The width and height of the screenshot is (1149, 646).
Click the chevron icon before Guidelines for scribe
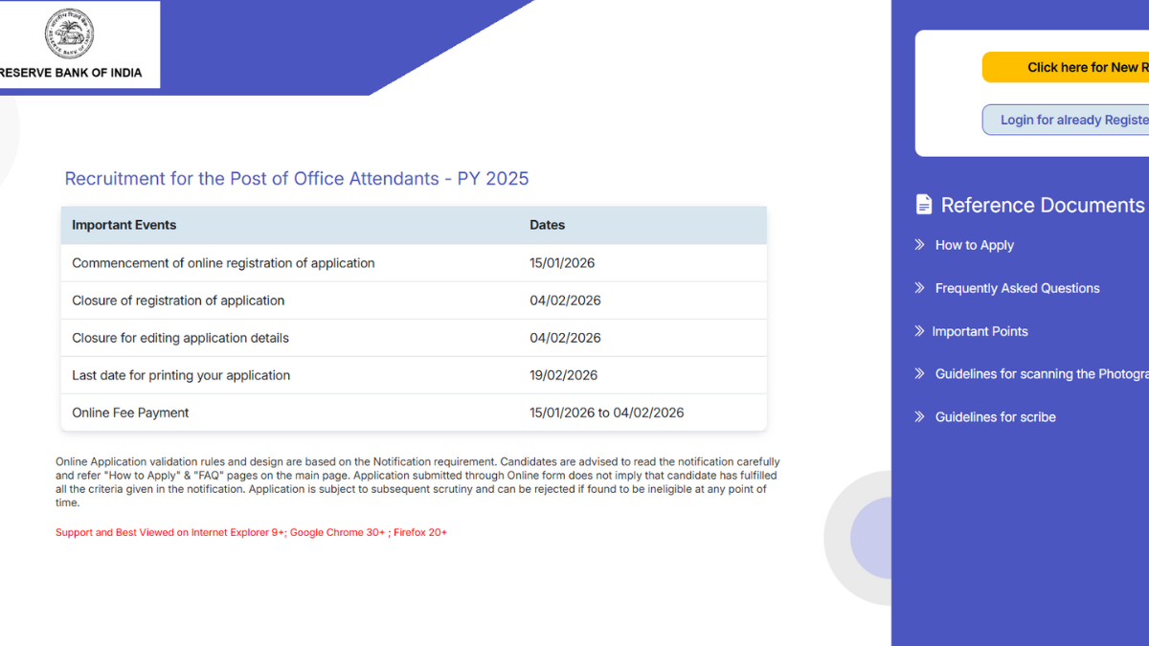(x=919, y=416)
